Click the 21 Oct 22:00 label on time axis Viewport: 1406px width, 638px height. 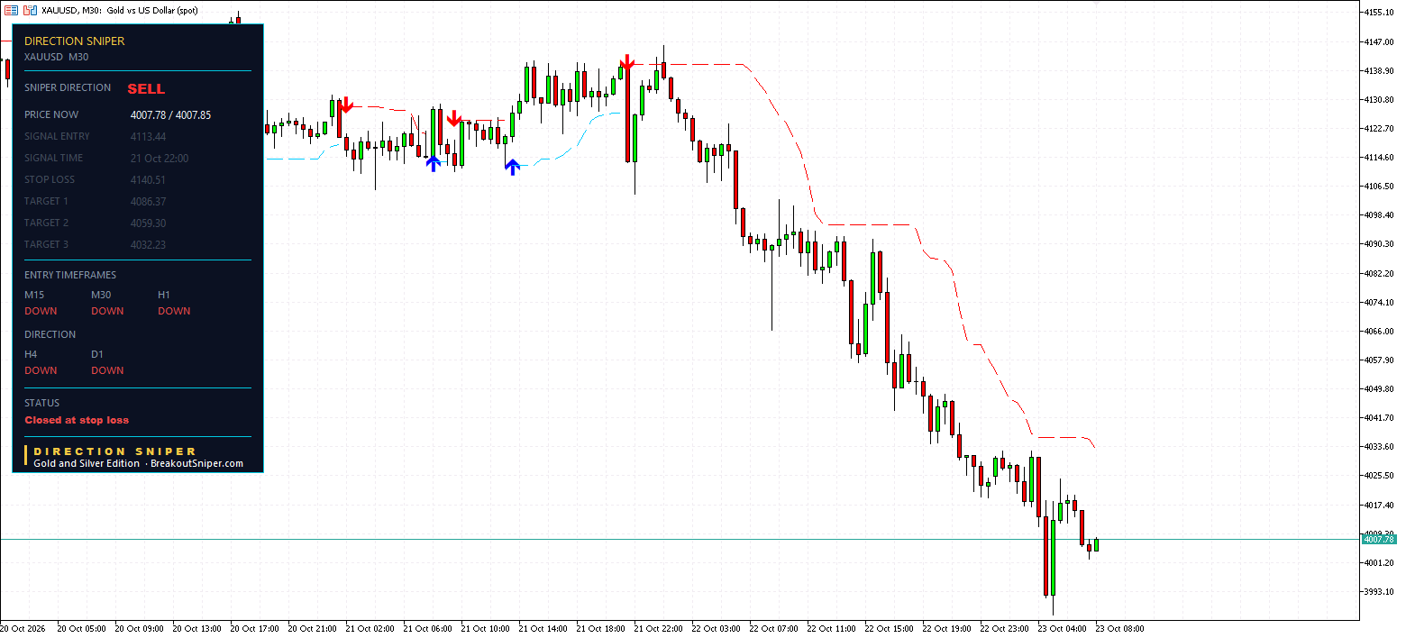[x=659, y=629]
